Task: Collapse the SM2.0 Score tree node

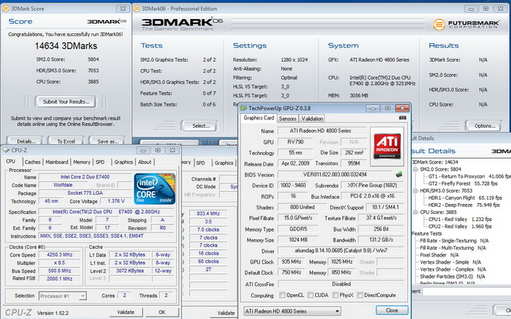Action: (x=415, y=169)
